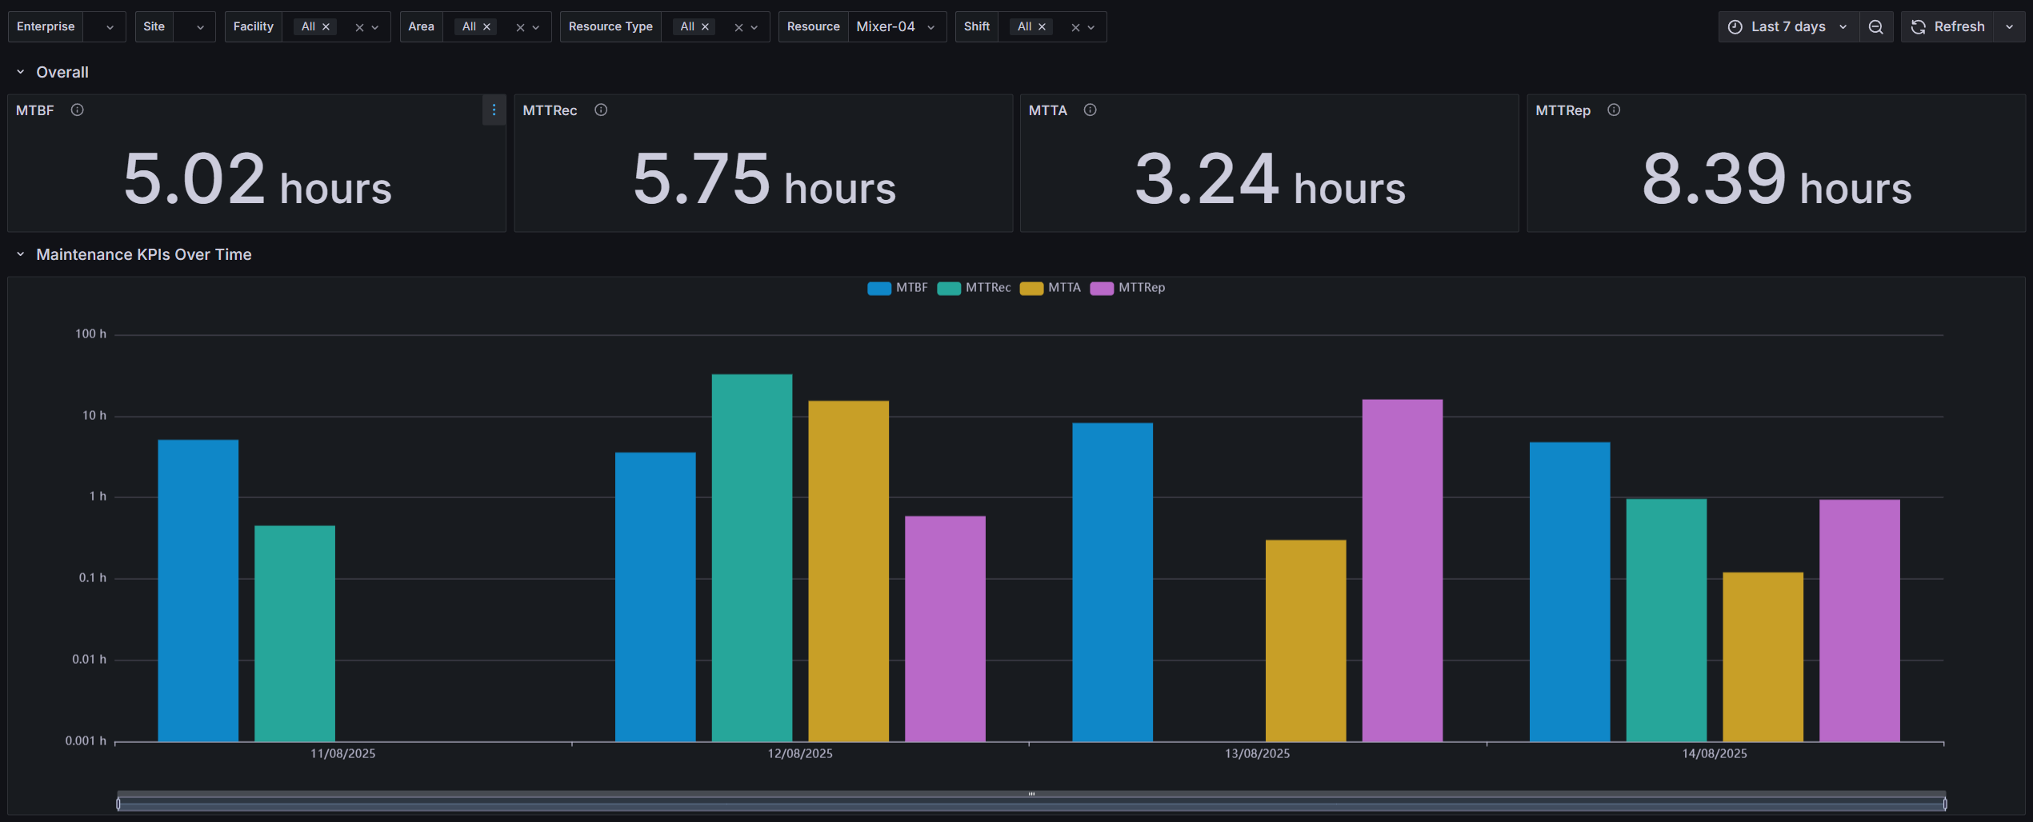Viewport: 2033px width, 822px height.
Task: Collapse the Overall section
Action: pos(21,72)
